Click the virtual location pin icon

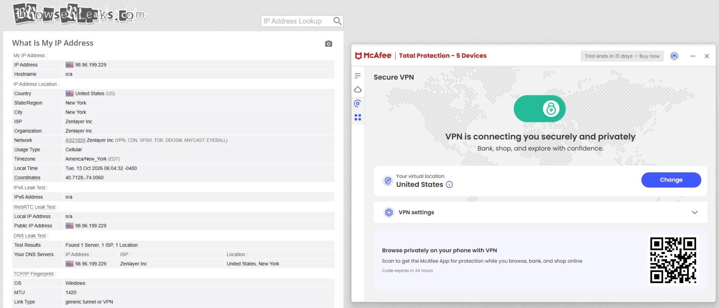tap(388, 181)
